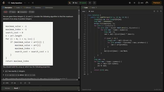Switch to the Editorial tab

pyautogui.click(x=27, y=7)
